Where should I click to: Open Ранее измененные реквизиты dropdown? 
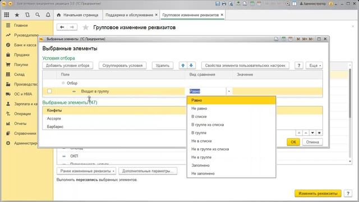pos(86,171)
